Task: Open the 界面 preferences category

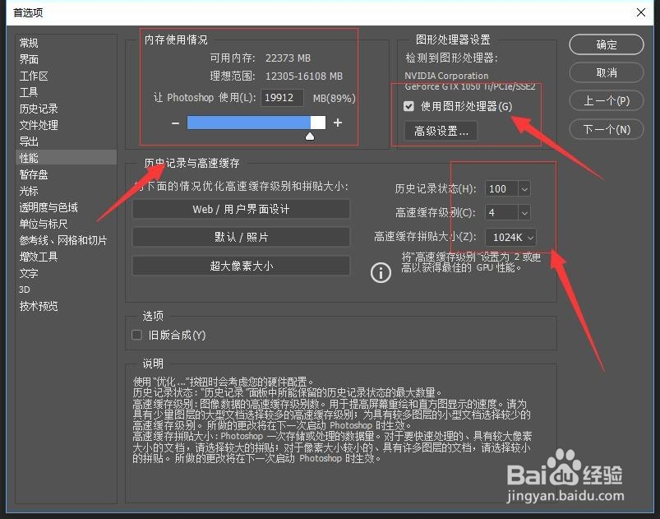Action: (x=29, y=59)
